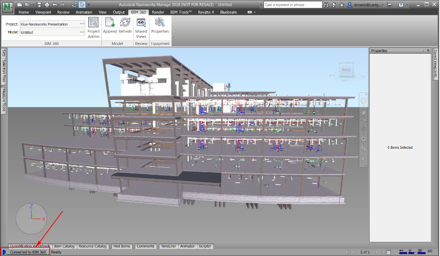Select the Walk tool in navigation bar
440x256 pixels.
[x=364, y=149]
